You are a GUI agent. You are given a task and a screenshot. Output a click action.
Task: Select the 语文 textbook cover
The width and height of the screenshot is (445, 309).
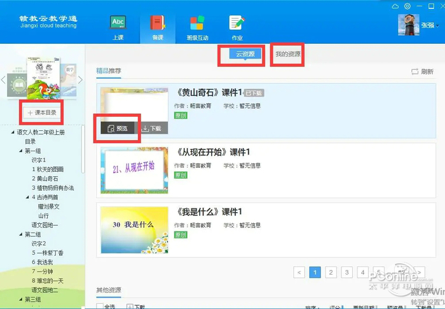pyautogui.click(x=43, y=78)
